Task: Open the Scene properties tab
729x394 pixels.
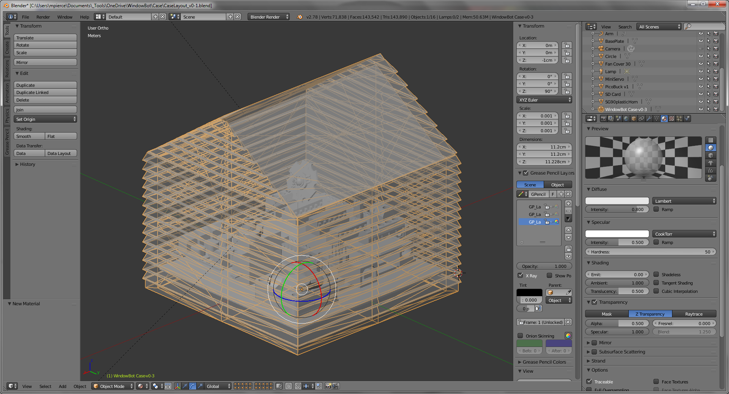Action: (619, 119)
